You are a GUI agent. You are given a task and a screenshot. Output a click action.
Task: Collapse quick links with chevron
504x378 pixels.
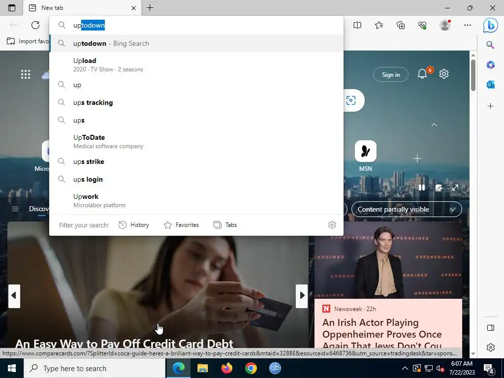[x=434, y=125]
